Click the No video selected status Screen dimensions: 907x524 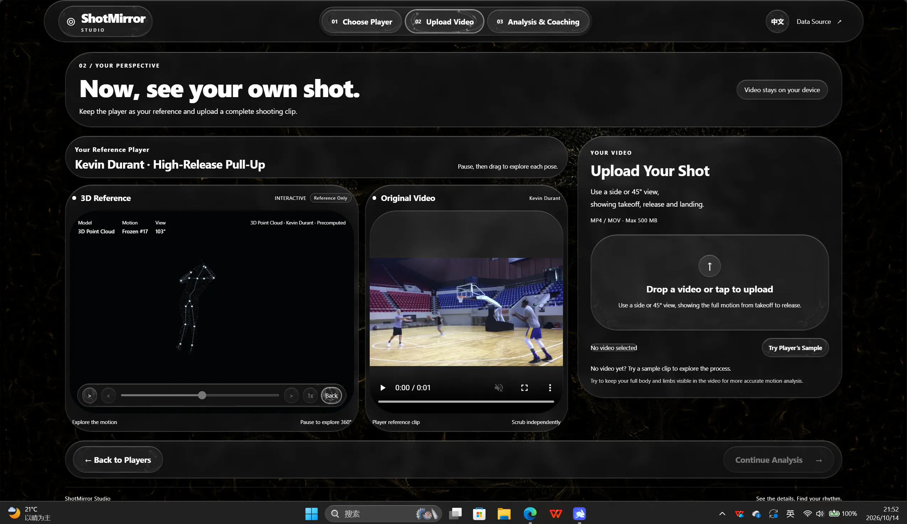614,348
